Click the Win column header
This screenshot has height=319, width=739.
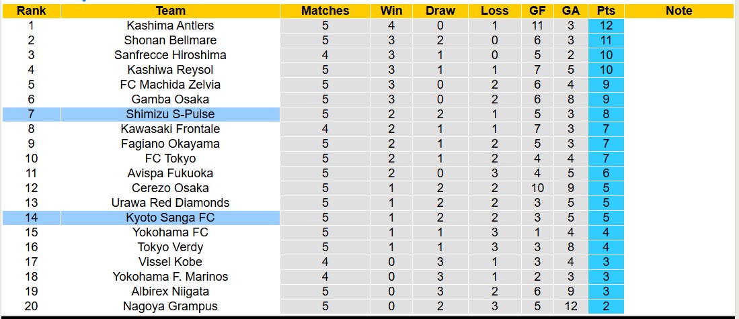tap(391, 11)
